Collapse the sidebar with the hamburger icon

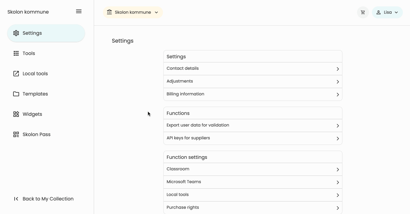[x=79, y=11]
